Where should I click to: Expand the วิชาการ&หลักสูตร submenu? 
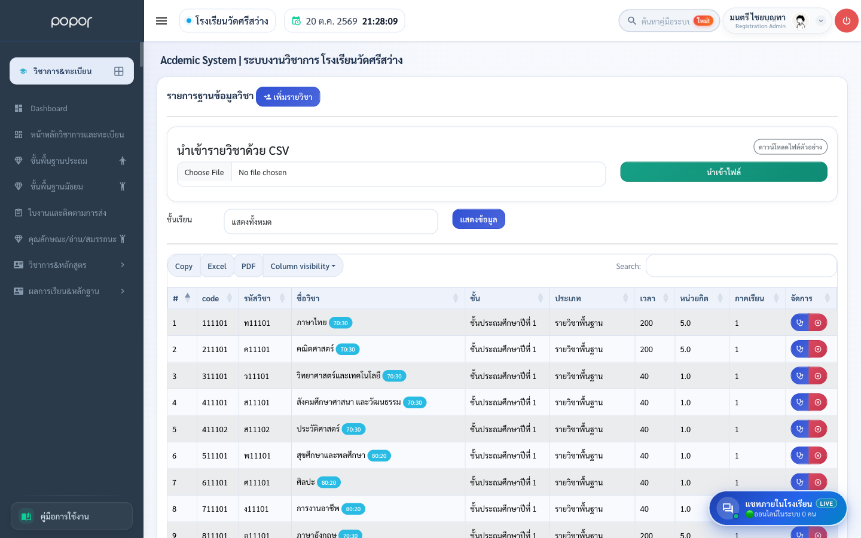[x=72, y=265]
